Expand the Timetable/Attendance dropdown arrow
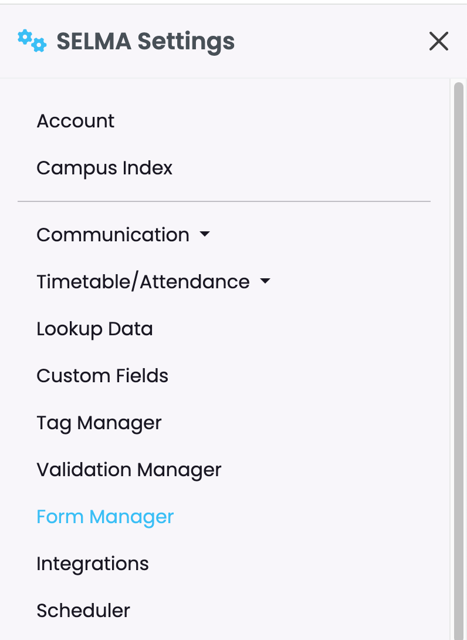Screen dimensions: 467x640 265,281
